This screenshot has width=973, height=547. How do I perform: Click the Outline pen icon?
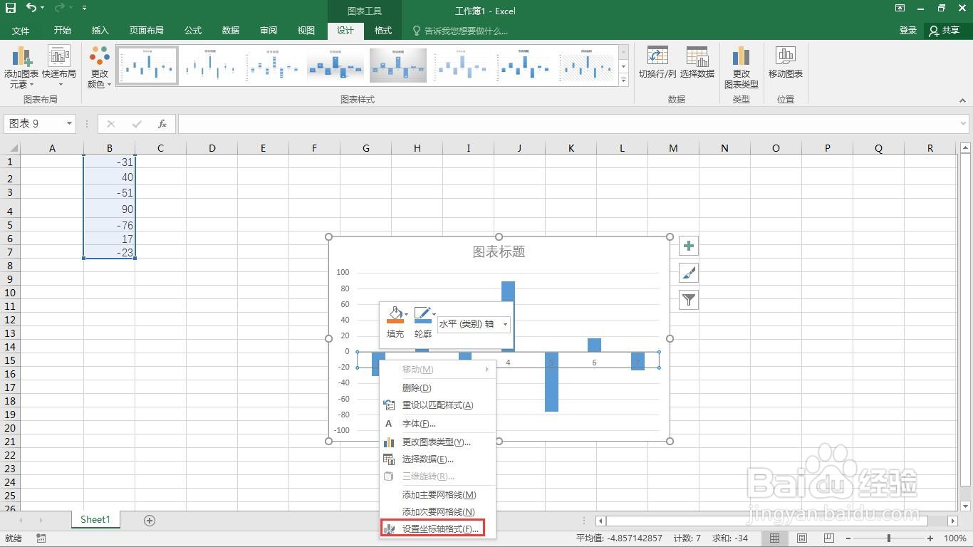pos(422,314)
